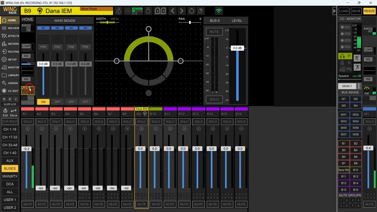Click the Edit hand icon under SURFACE
This screenshot has height=212, width=377.
coord(5,112)
